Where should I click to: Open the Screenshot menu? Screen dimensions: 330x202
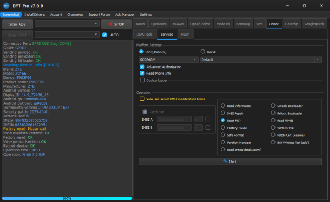click(x=11, y=14)
